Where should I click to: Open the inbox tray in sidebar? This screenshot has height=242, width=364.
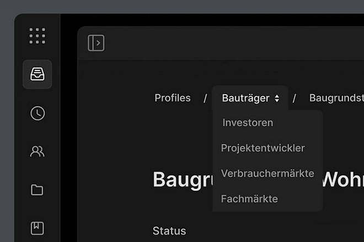click(38, 74)
